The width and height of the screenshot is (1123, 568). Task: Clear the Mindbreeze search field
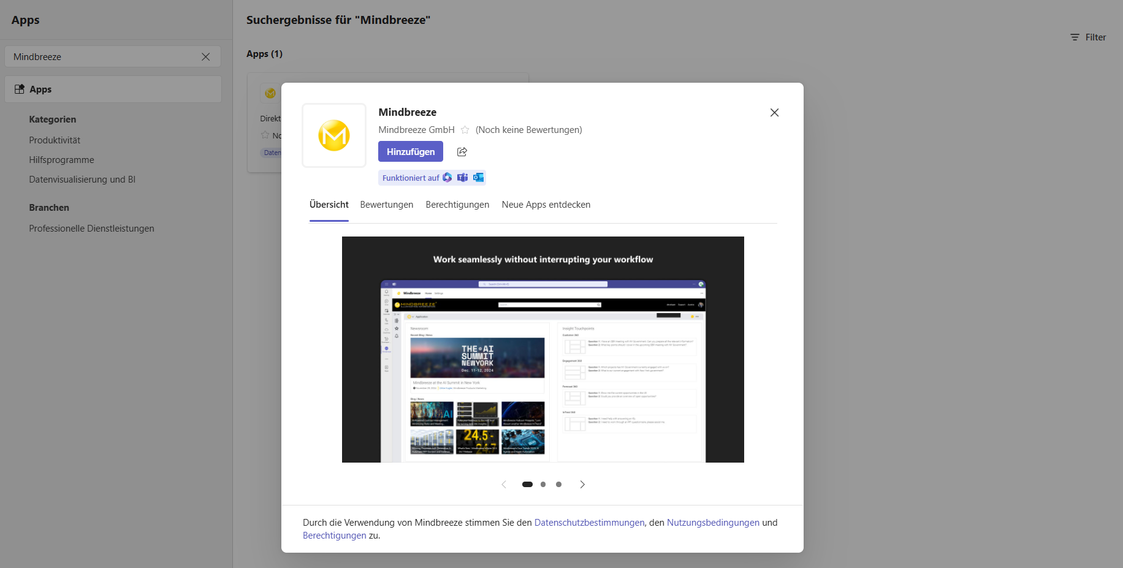(206, 57)
